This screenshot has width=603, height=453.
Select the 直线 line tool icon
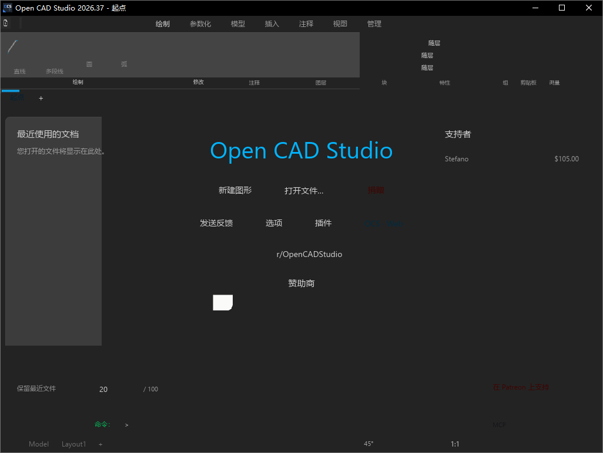tap(13, 47)
